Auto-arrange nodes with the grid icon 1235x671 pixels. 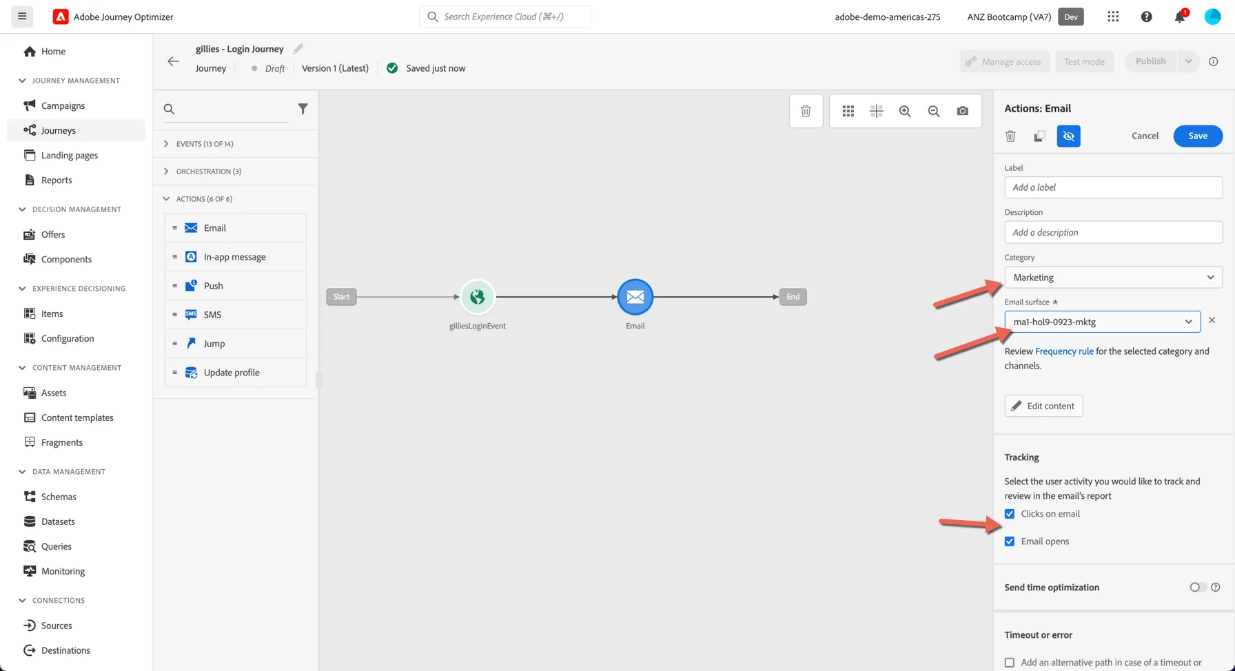[848, 111]
